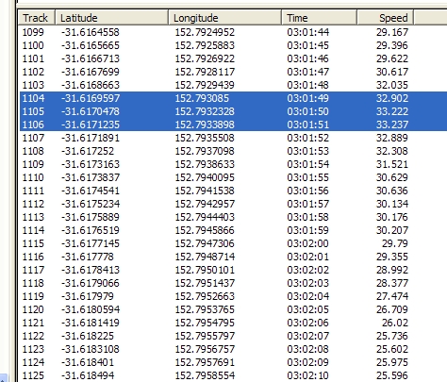Screen dimensions: 447x382
Task: Select track row 1113
Action: click(233, 217)
